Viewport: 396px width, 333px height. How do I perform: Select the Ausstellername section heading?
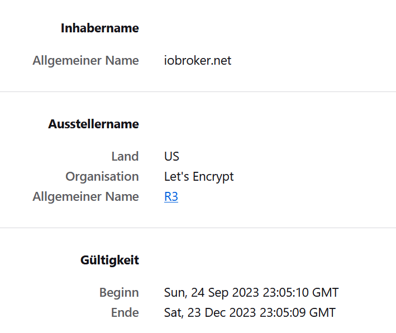93,124
